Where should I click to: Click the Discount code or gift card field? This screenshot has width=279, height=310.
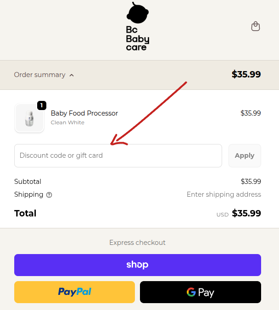118,155
